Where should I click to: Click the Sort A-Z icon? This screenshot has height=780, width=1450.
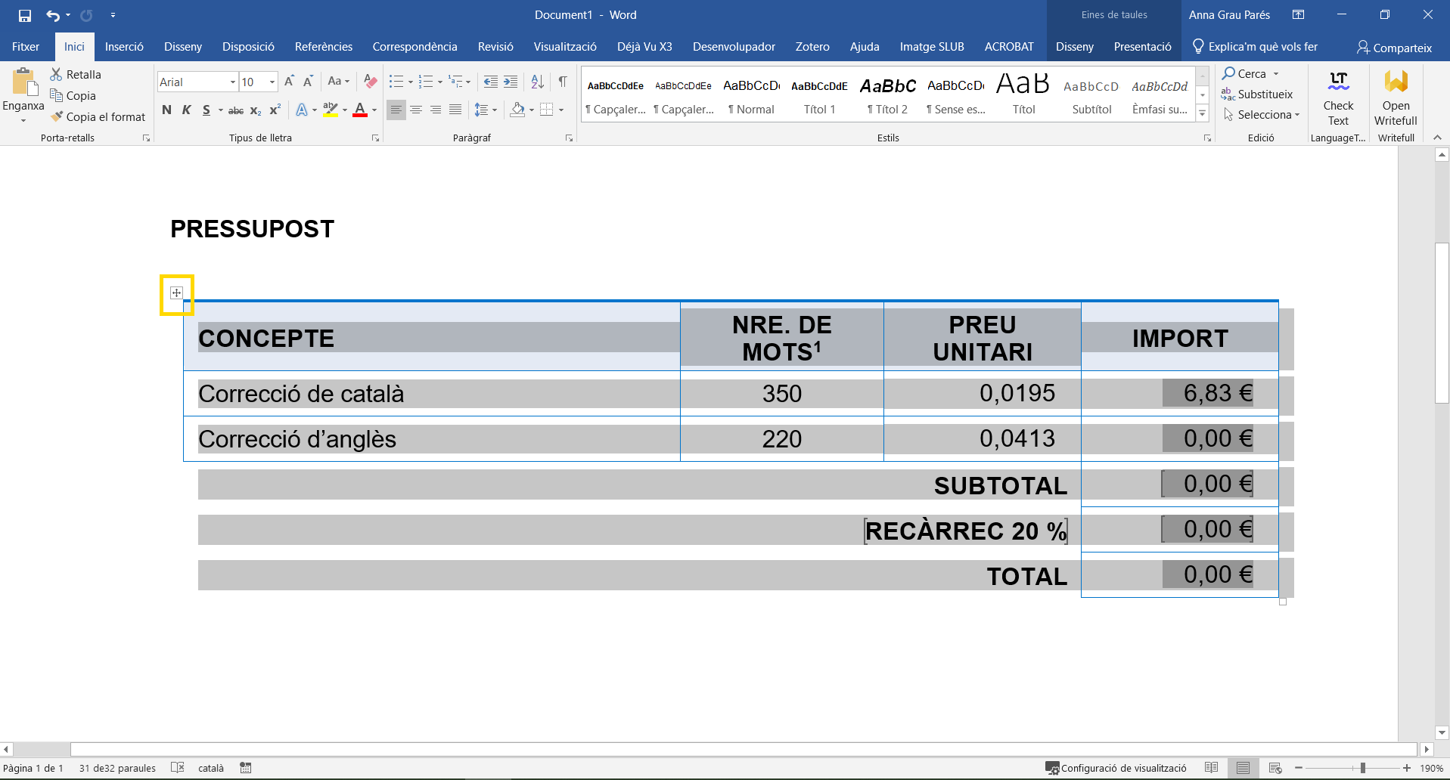[537, 82]
